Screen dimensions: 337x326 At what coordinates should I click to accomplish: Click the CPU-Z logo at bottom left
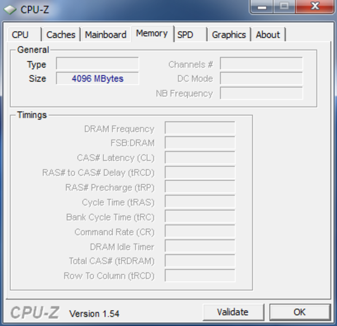(35, 312)
